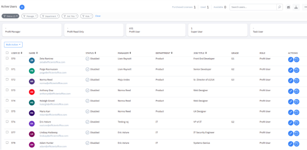The width and height of the screenshot is (307, 150).
Task: Check the box for user 576
Action: [7, 121]
